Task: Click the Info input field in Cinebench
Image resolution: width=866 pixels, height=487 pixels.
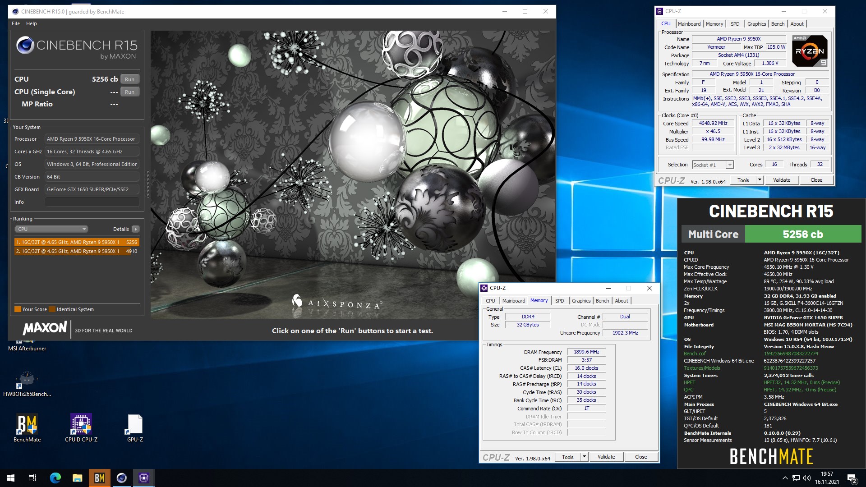Action: pyautogui.click(x=92, y=202)
